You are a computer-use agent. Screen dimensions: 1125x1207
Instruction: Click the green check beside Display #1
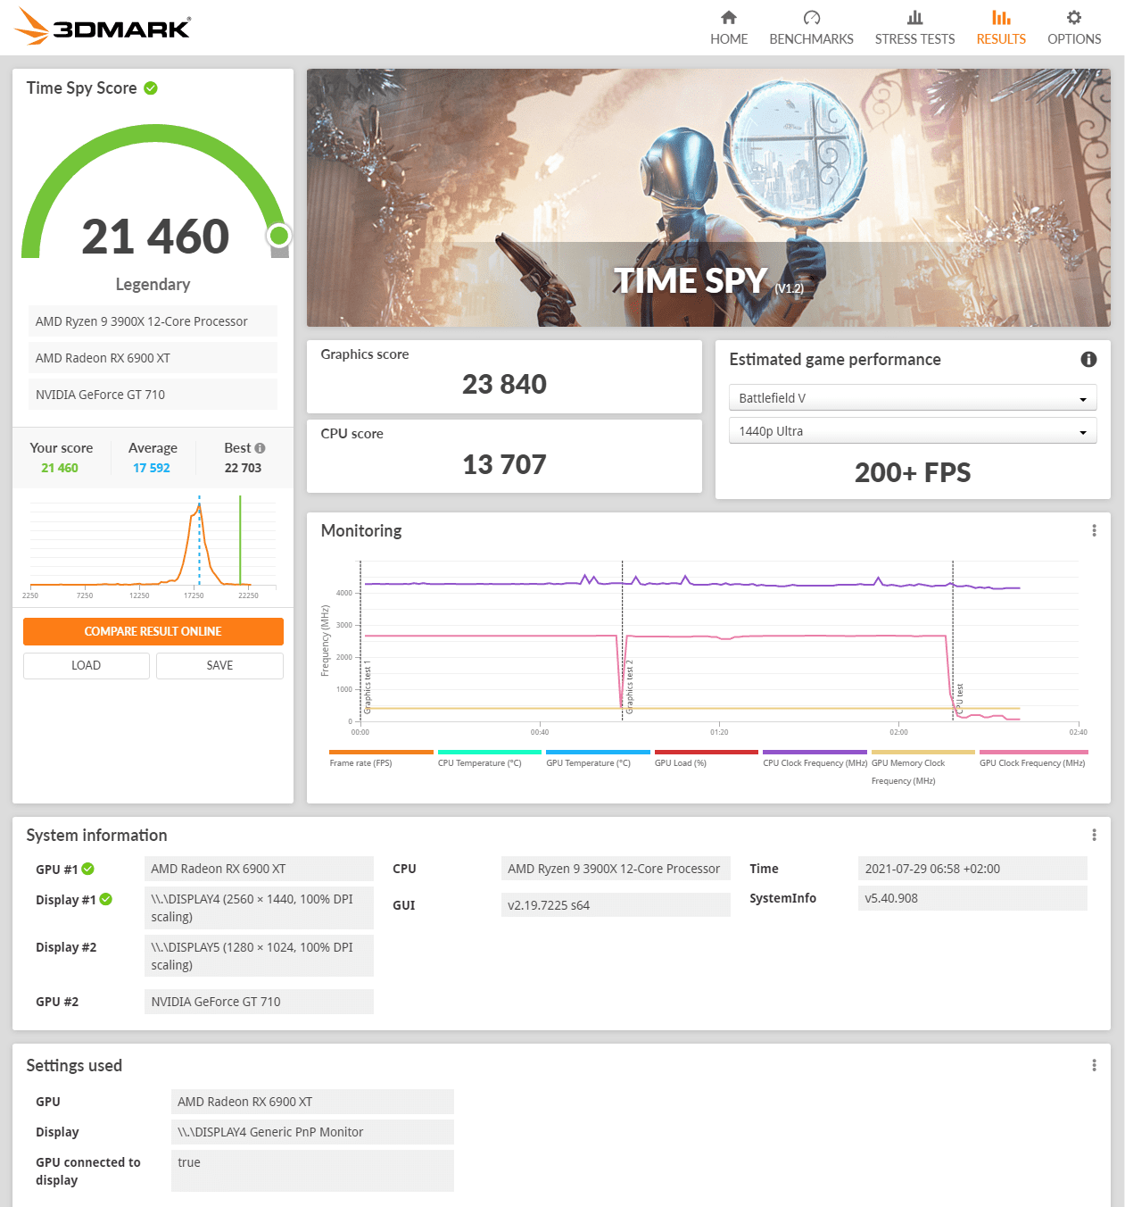pyautogui.click(x=105, y=899)
